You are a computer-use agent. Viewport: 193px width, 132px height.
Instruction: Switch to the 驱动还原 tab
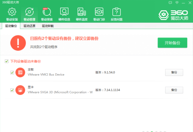tap(29, 26)
